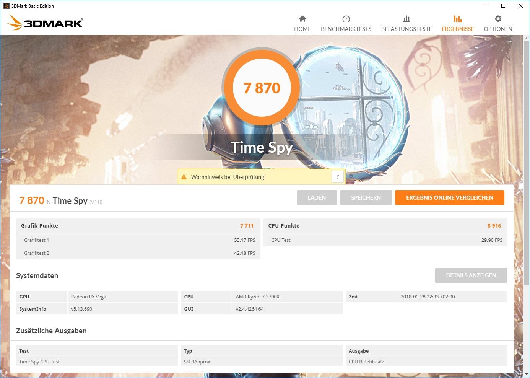Click the Time Spy banner title
The width and height of the screenshot is (530, 378).
262,147
